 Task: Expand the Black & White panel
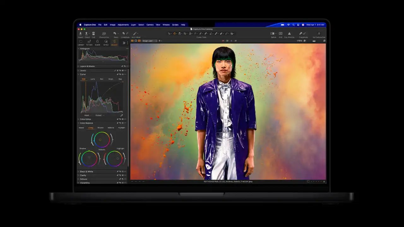(x=86, y=172)
